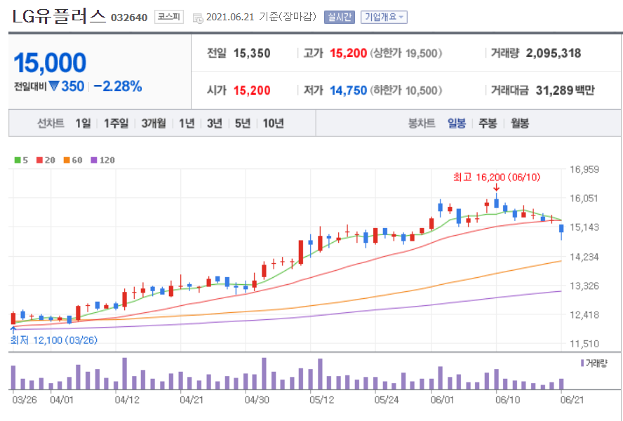Image resolution: width=623 pixels, height=421 pixels.
Task: Select the 1년 line chart tab
Action: (x=187, y=123)
